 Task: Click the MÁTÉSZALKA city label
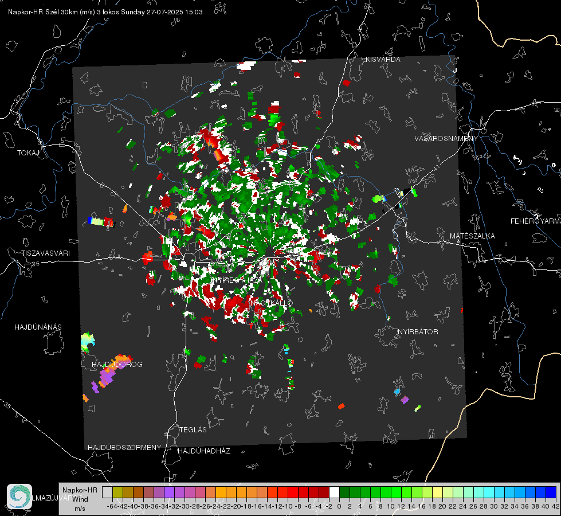tap(472, 236)
